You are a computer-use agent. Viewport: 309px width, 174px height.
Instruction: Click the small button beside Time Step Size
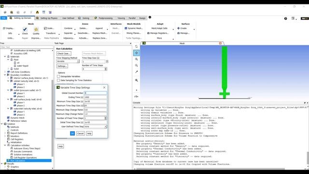click(107, 61)
